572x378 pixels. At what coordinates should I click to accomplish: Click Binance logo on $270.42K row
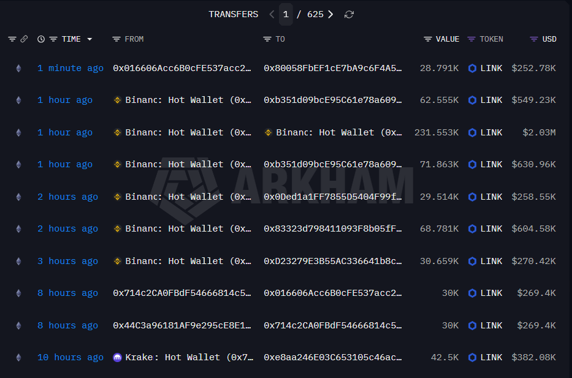coord(118,261)
